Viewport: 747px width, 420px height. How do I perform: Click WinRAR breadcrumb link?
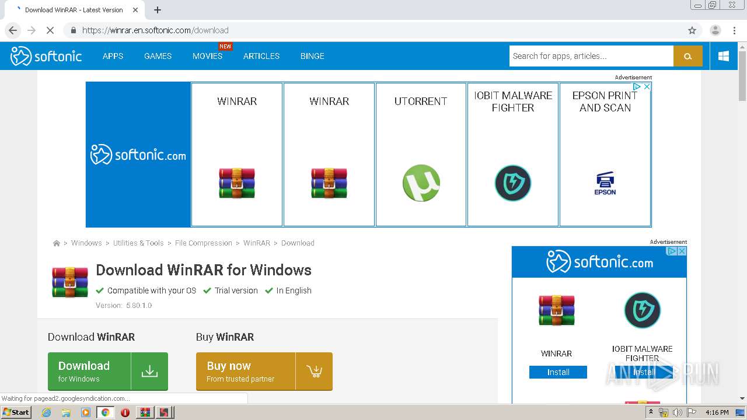click(x=257, y=243)
